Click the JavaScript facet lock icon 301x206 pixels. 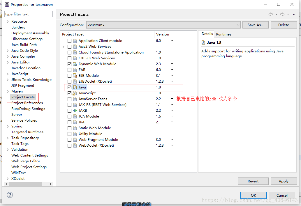[75, 93]
